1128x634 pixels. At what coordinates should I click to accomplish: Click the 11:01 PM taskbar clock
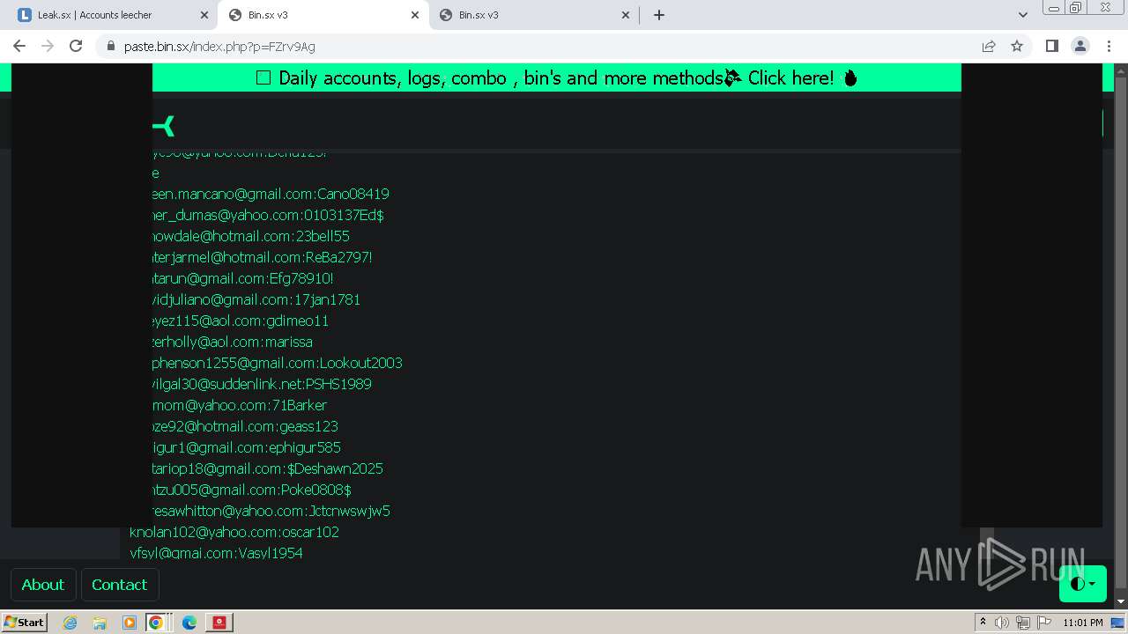point(1083,623)
